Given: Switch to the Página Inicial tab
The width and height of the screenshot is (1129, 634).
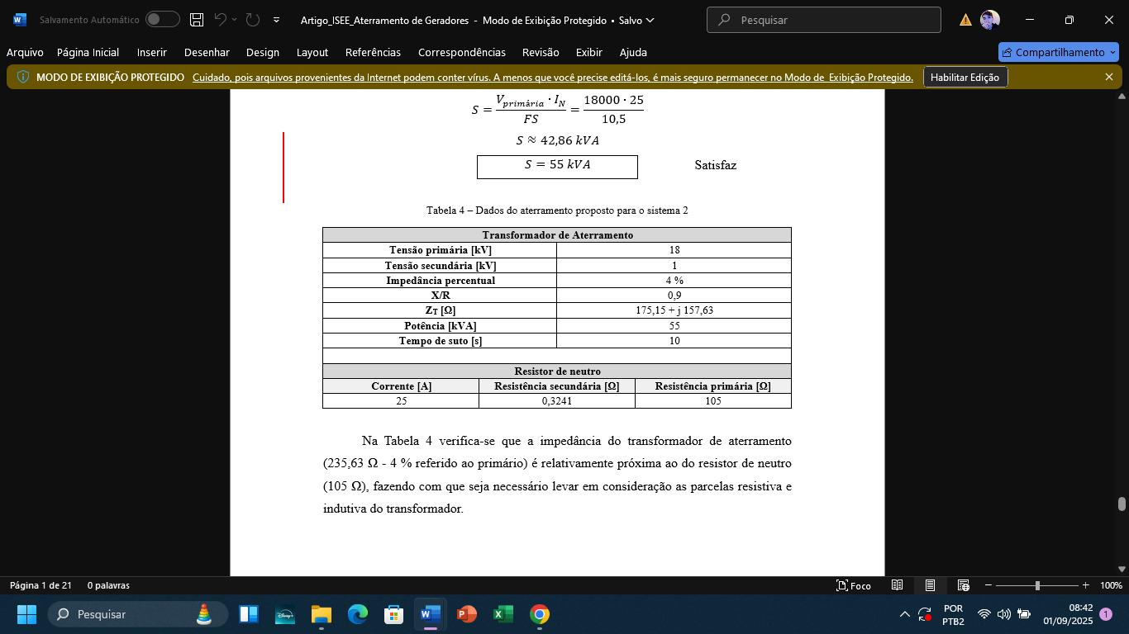Looking at the screenshot, I should (x=88, y=52).
